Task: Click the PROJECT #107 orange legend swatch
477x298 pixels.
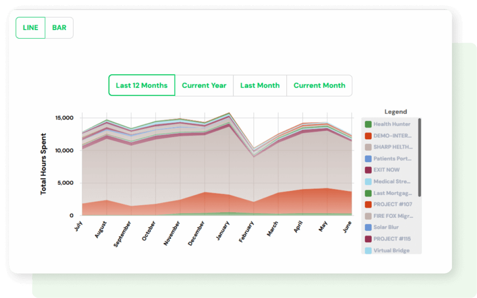Action: tap(368, 204)
